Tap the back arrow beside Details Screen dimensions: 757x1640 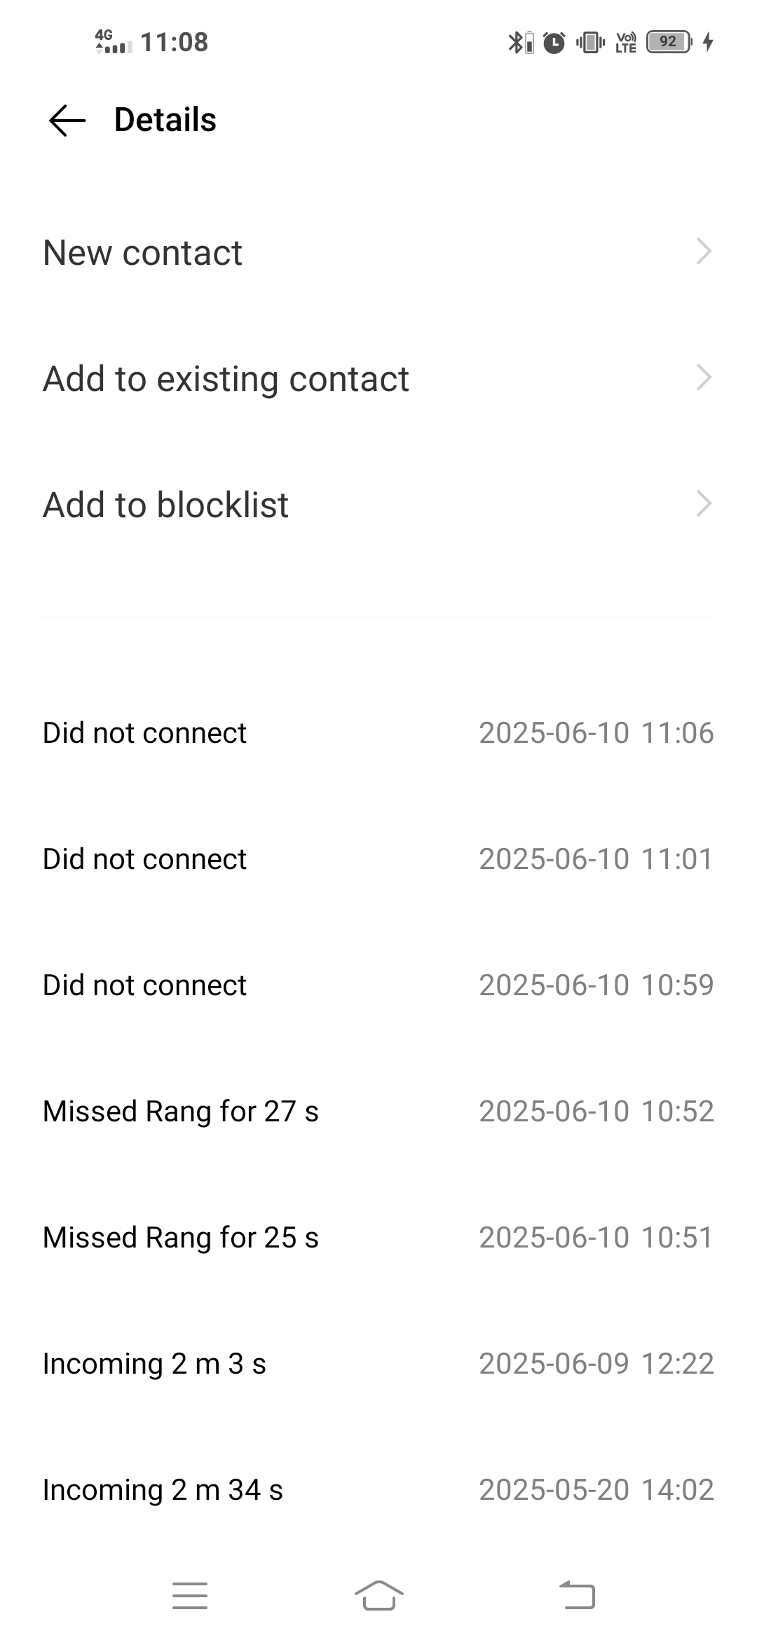click(67, 120)
